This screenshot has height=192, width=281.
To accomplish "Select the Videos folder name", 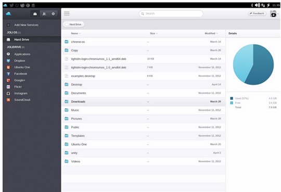I will pos(75,161).
